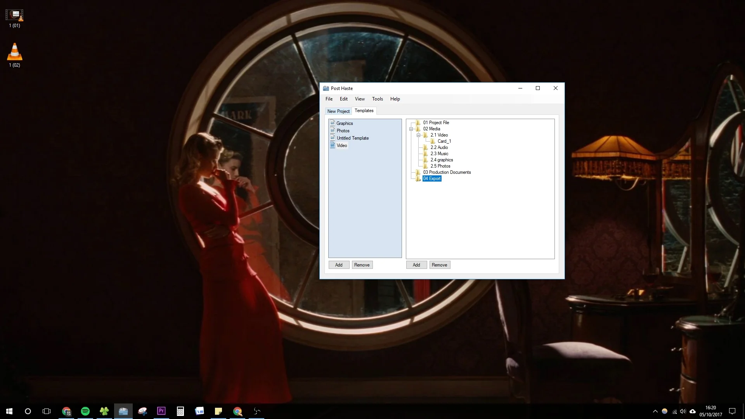Open the 1 (02) VLC desktop file
The height and width of the screenshot is (419, 745).
[x=14, y=55]
